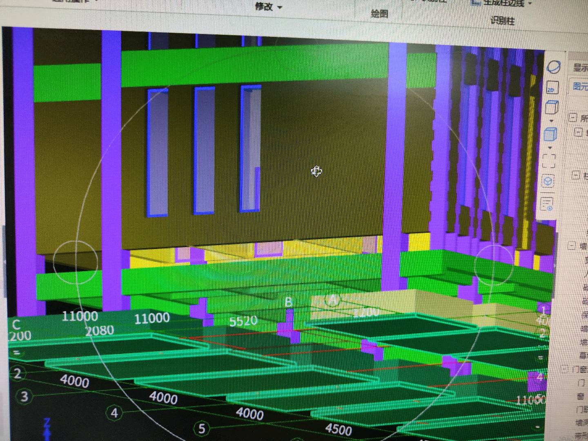
Task: Click the 5520 dimension text
Action: (x=243, y=321)
